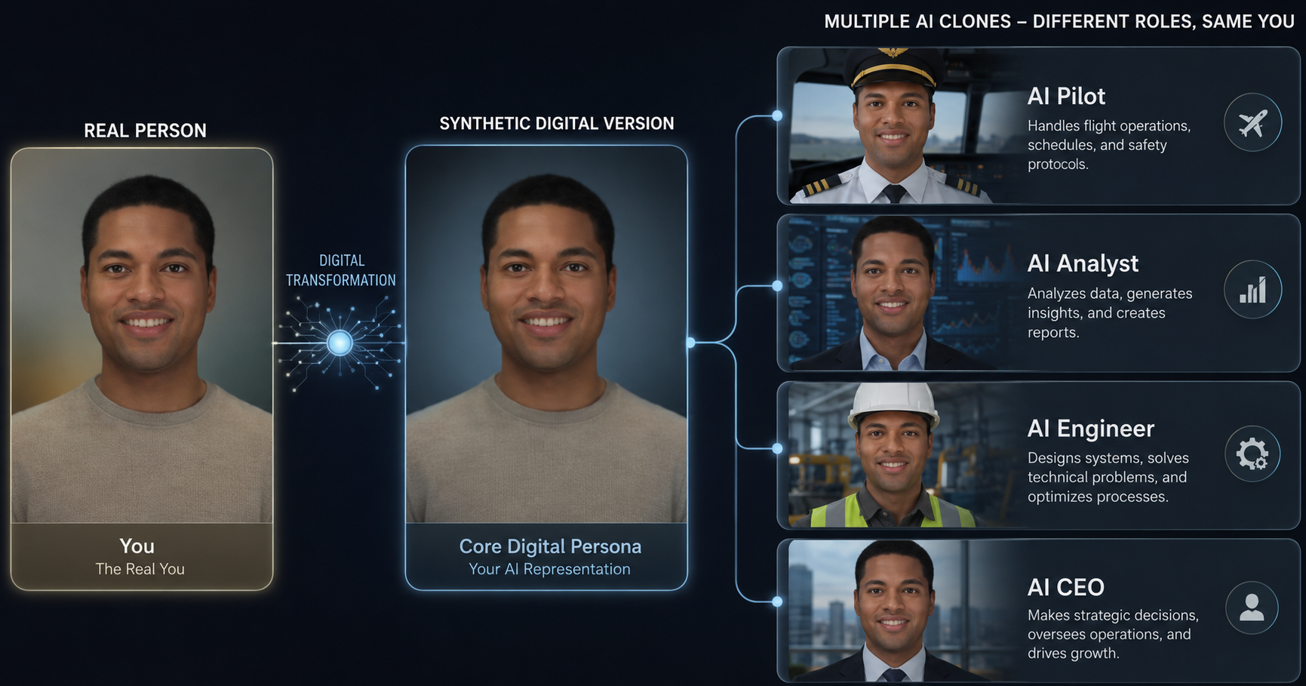Click the "SYNTHETIC DIGITAL VERSION" heading

(557, 124)
